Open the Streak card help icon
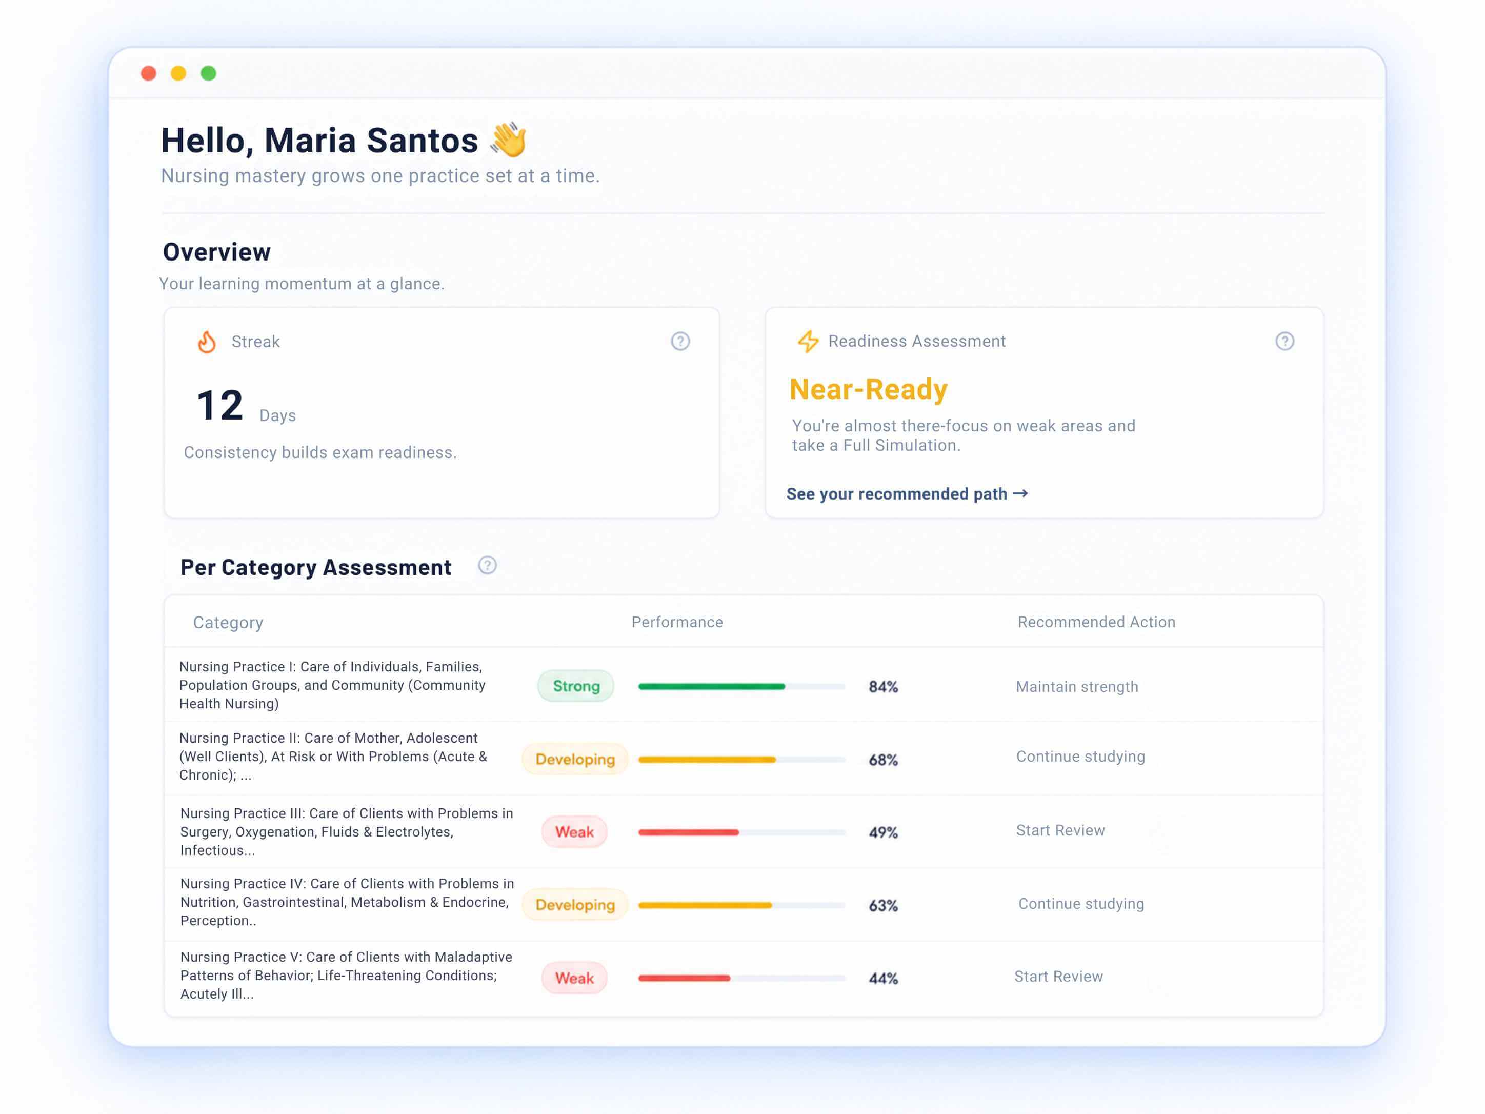This screenshot has width=1485, height=1114. click(680, 341)
